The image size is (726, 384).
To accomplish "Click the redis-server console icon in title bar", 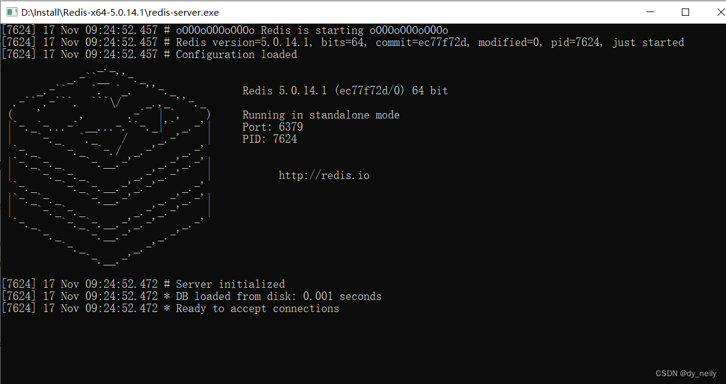I will 10,11.
